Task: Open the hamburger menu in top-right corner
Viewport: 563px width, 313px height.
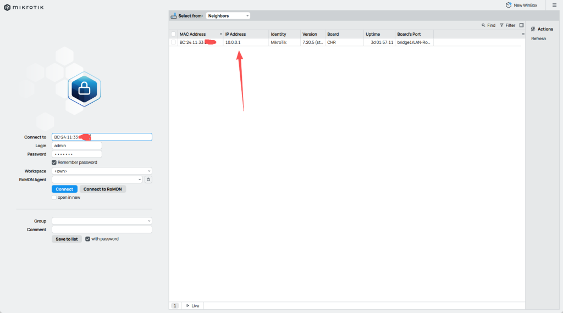Action: click(554, 5)
